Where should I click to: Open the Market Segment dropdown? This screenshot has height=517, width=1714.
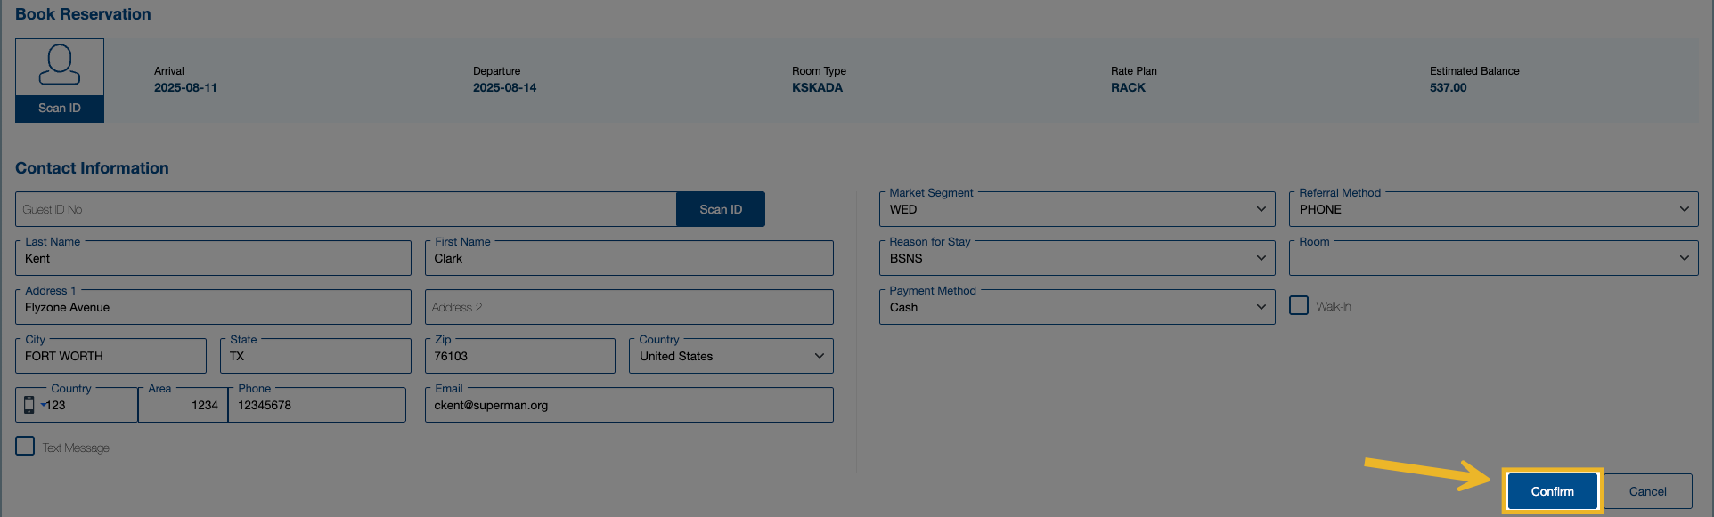click(1076, 210)
